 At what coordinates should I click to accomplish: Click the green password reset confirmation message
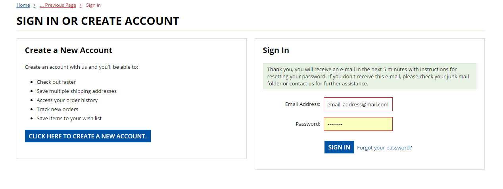click(x=369, y=76)
